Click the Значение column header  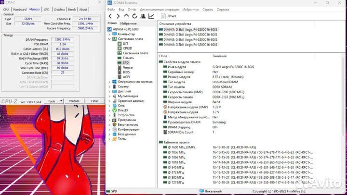[x=219, y=56]
